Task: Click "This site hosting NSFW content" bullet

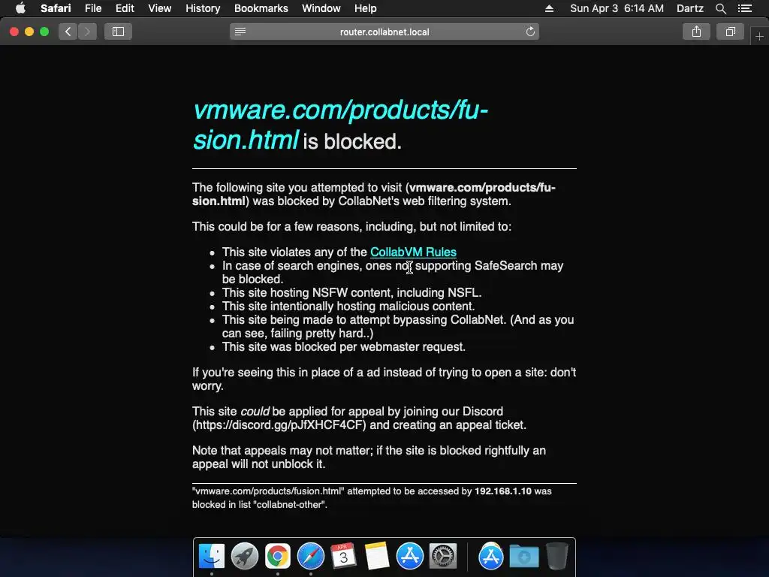Action: (351, 292)
